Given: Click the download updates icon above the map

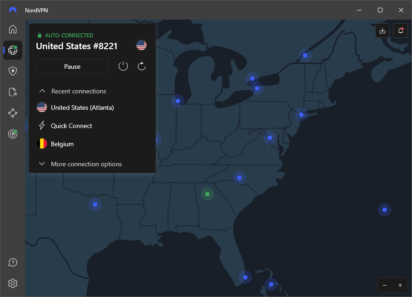Looking at the screenshot, I should pyautogui.click(x=382, y=31).
